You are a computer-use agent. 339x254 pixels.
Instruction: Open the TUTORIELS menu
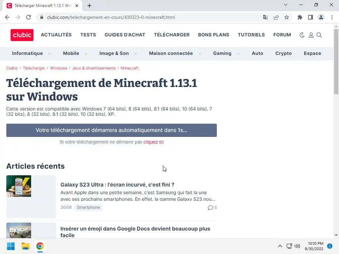click(x=251, y=35)
